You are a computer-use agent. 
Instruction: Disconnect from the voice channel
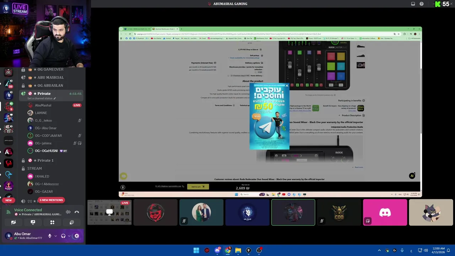click(77, 212)
